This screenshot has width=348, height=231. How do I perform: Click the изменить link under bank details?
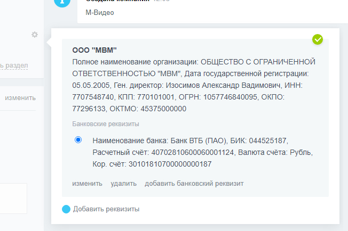pyautogui.click(x=87, y=184)
